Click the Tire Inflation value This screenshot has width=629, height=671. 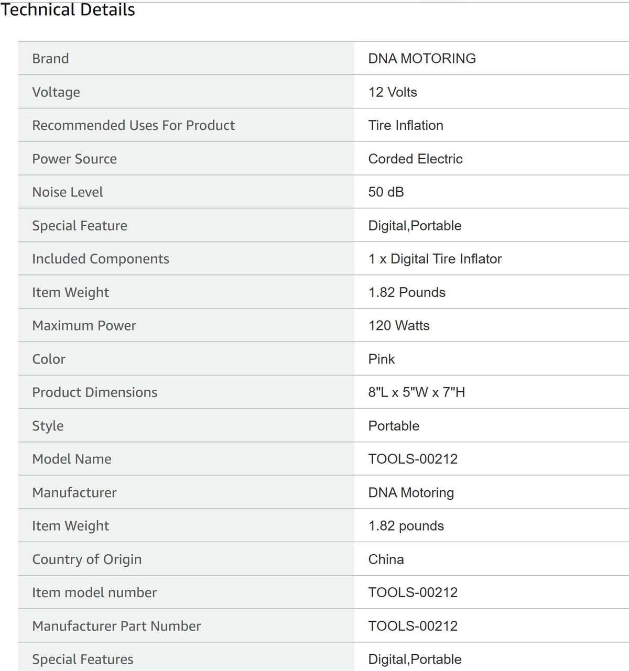(406, 125)
